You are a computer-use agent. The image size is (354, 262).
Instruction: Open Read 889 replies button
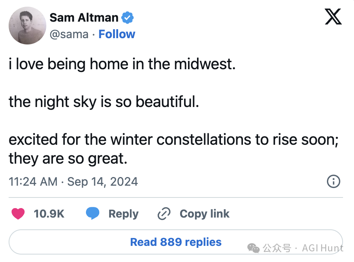coord(175,242)
